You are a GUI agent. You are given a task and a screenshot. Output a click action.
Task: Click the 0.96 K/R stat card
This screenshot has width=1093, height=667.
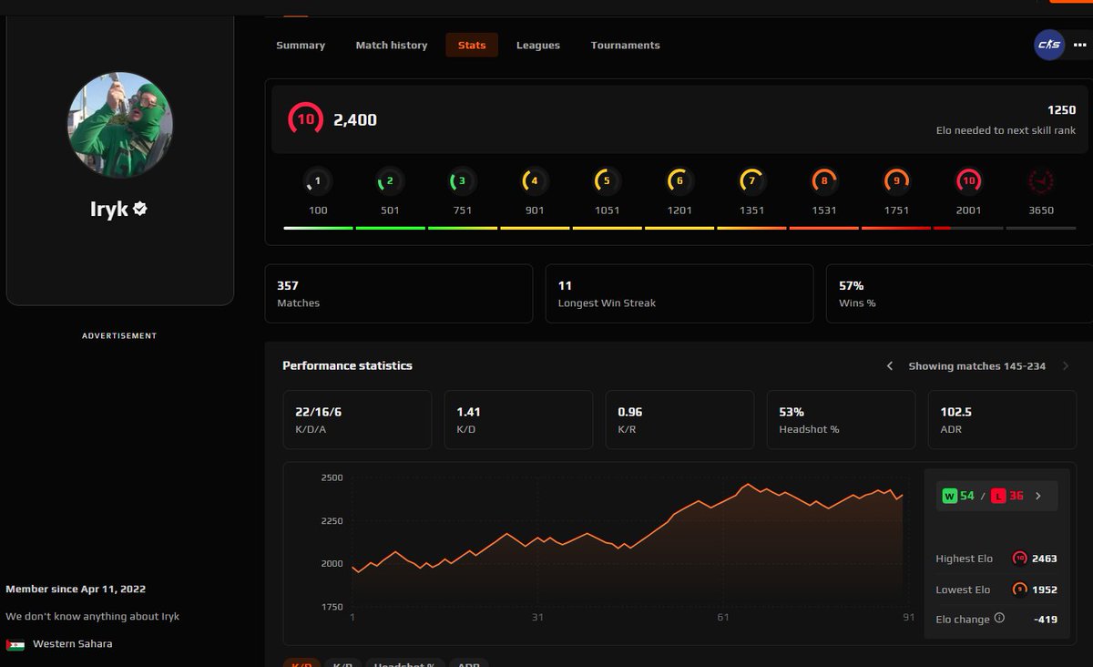pyautogui.click(x=679, y=420)
